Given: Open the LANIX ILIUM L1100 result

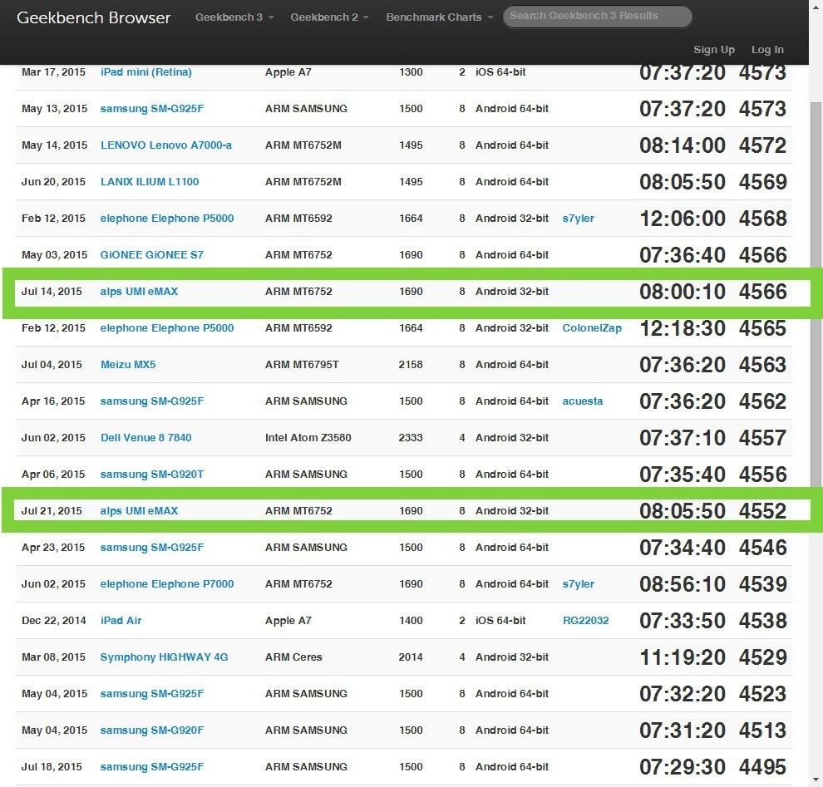Looking at the screenshot, I should [150, 181].
